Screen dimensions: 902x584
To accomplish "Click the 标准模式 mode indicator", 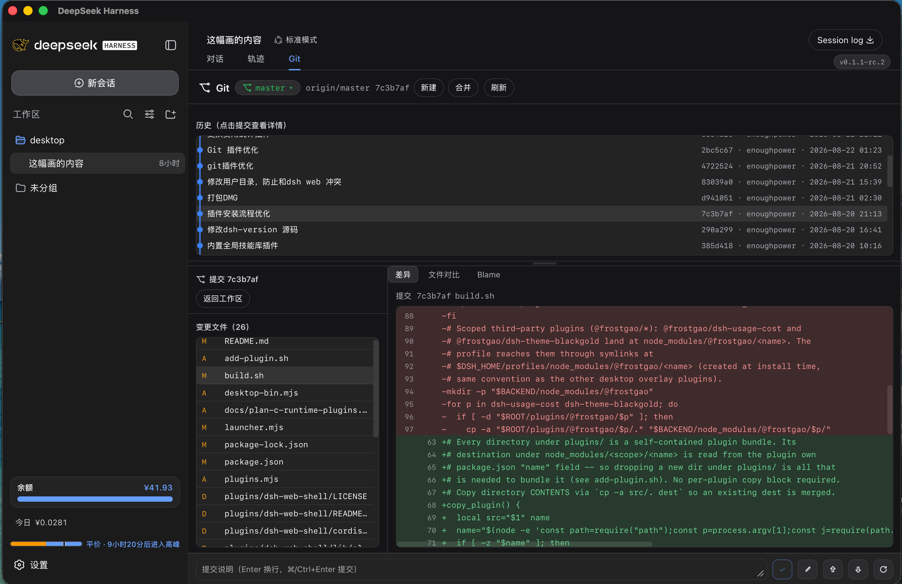I will (x=296, y=40).
